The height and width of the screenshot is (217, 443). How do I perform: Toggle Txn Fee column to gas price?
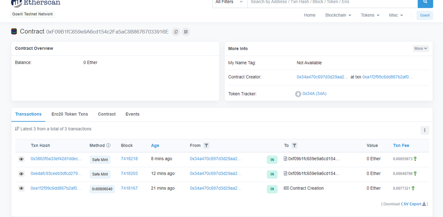click(401, 146)
